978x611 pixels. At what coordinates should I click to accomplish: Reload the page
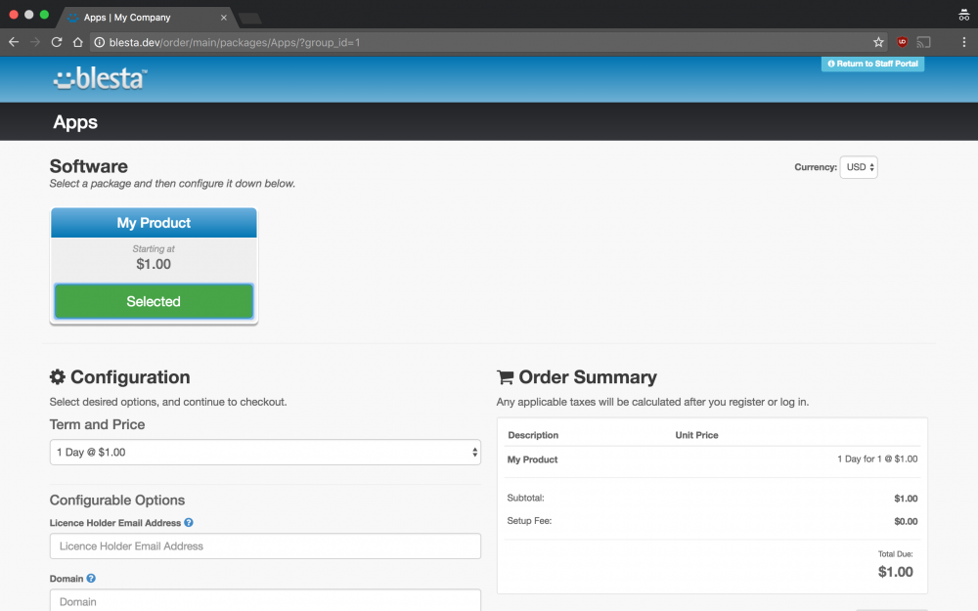pos(57,42)
